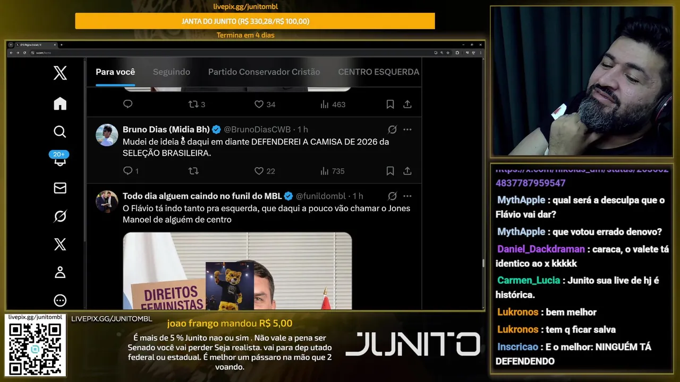Open Todo dia alguem caindo no funil name
The height and width of the screenshot is (382, 680).
(x=202, y=196)
